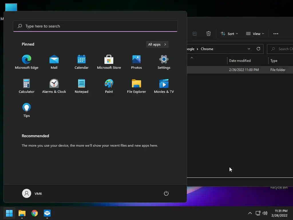Click the desktop icon at top left
The height and width of the screenshot is (220, 293).
click(x=11, y=7)
